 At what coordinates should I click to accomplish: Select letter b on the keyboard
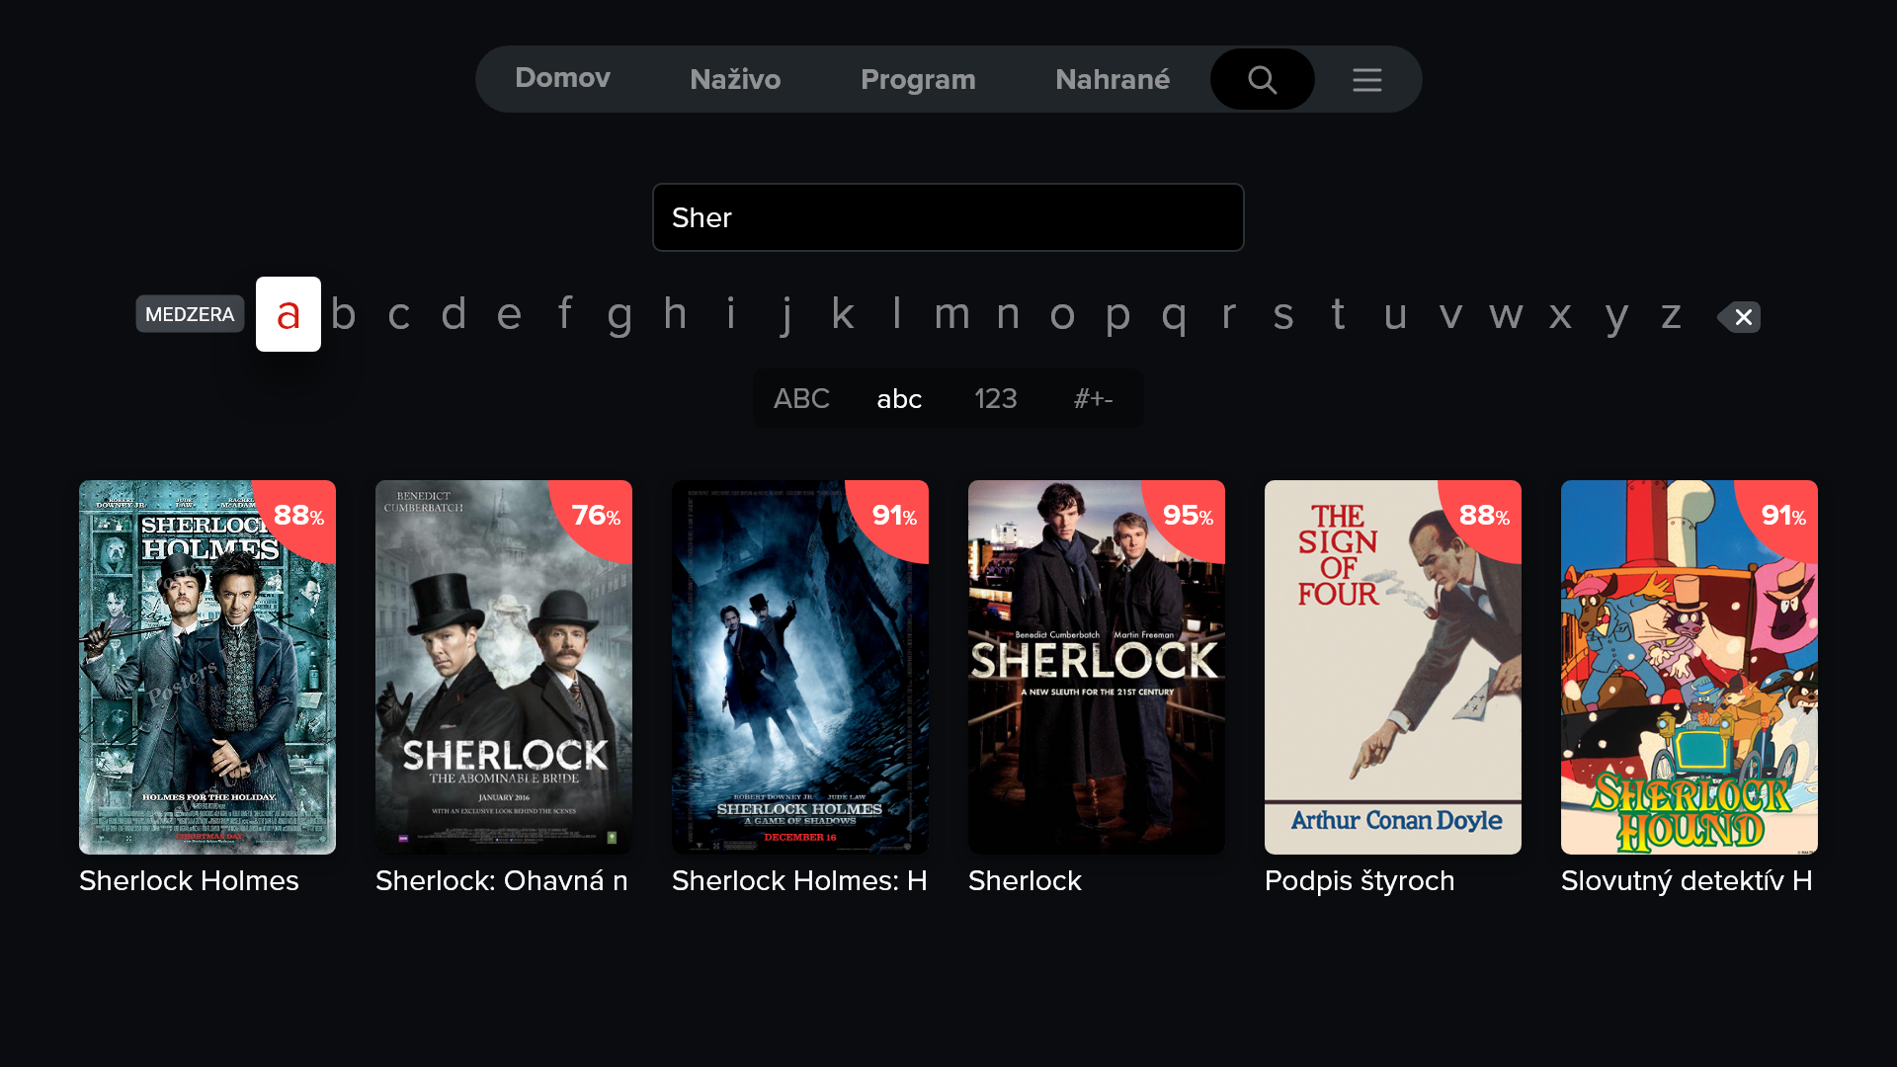[344, 314]
